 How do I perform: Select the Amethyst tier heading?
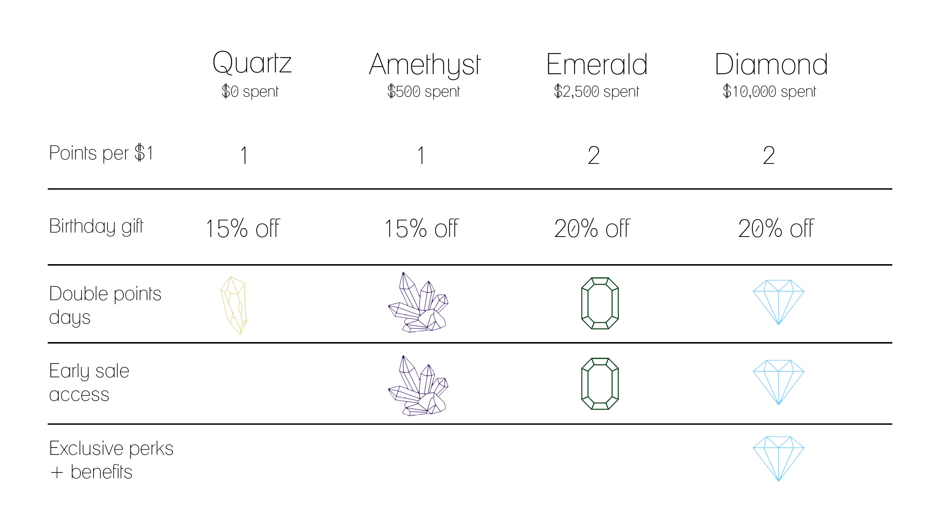click(425, 65)
